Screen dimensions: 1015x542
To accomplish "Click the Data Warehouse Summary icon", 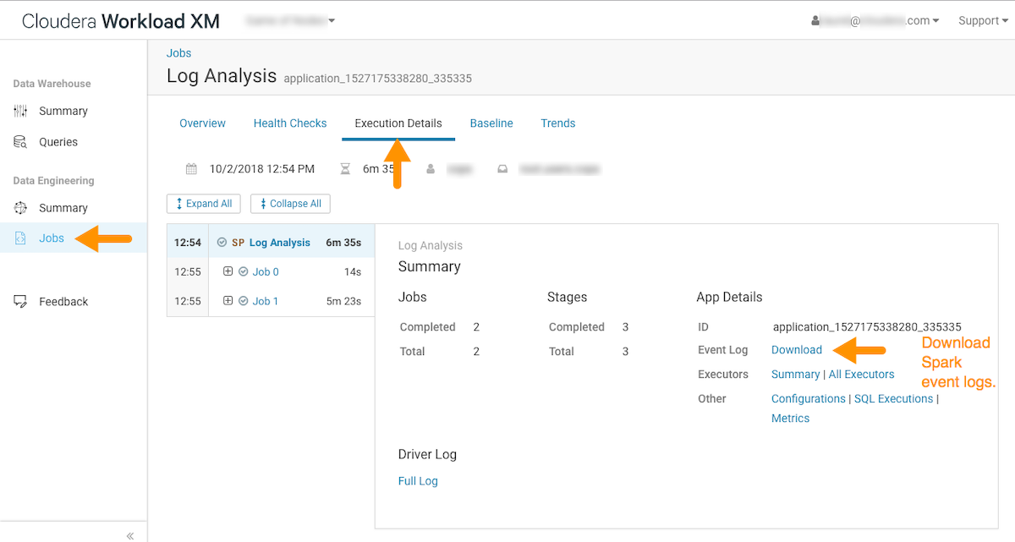I will pyautogui.click(x=21, y=111).
